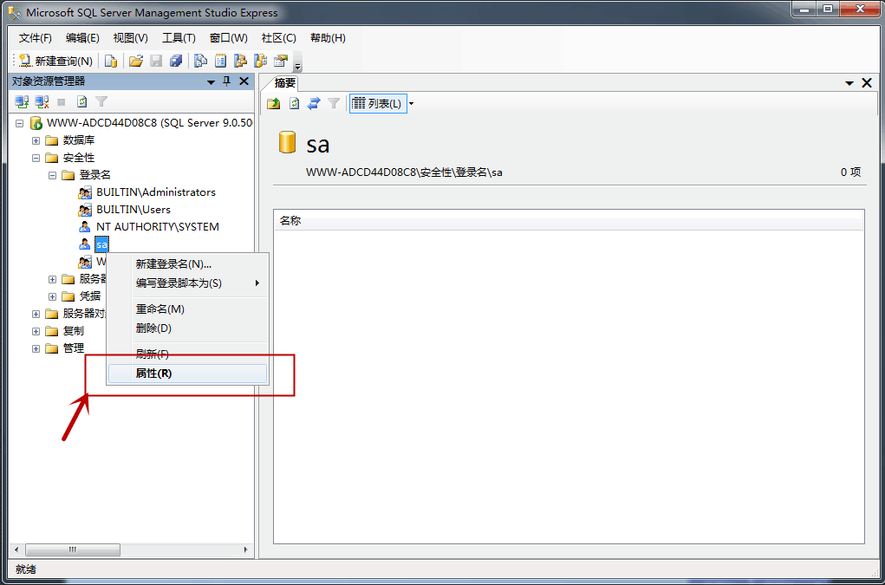
Task: Click the Refresh icon in Summary toolbar
Action: (x=294, y=104)
